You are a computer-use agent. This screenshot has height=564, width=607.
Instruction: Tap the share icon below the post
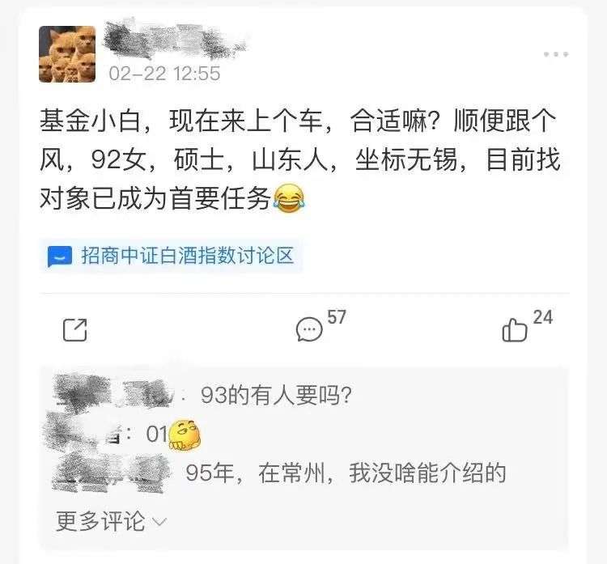pyautogui.click(x=75, y=330)
